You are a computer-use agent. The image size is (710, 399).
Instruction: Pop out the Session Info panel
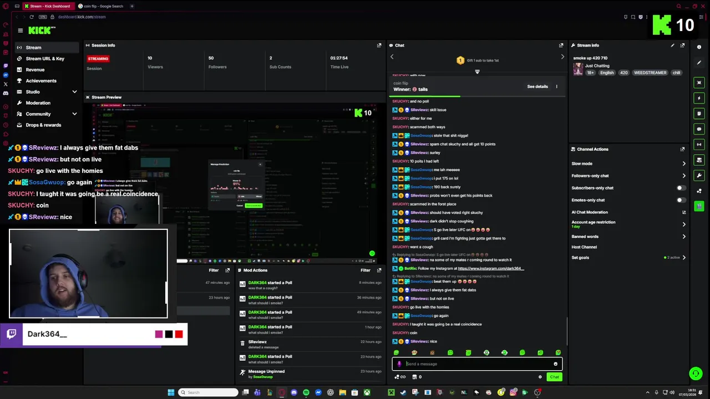point(379,45)
